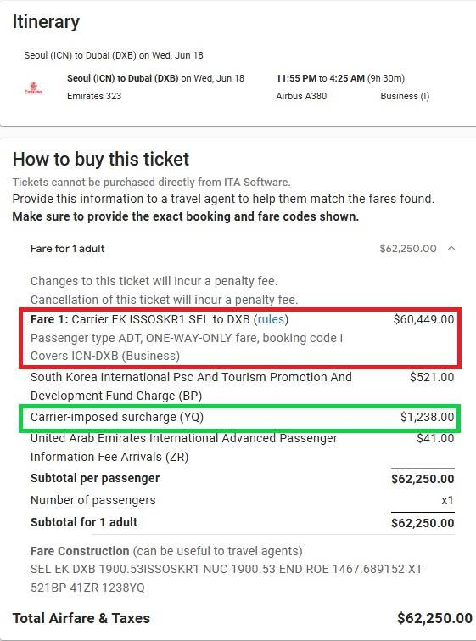
Task: Click the Number of passengers x1 value
Action: (x=447, y=500)
